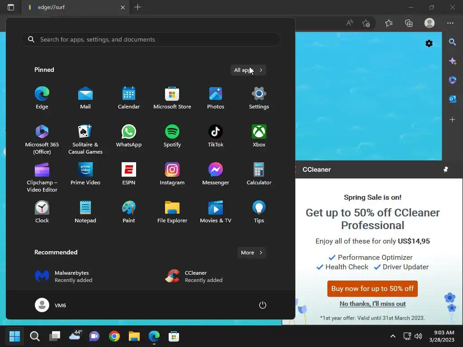463x347 pixels.
Task: Open the clock showing 9:03 AM
Action: click(442, 336)
